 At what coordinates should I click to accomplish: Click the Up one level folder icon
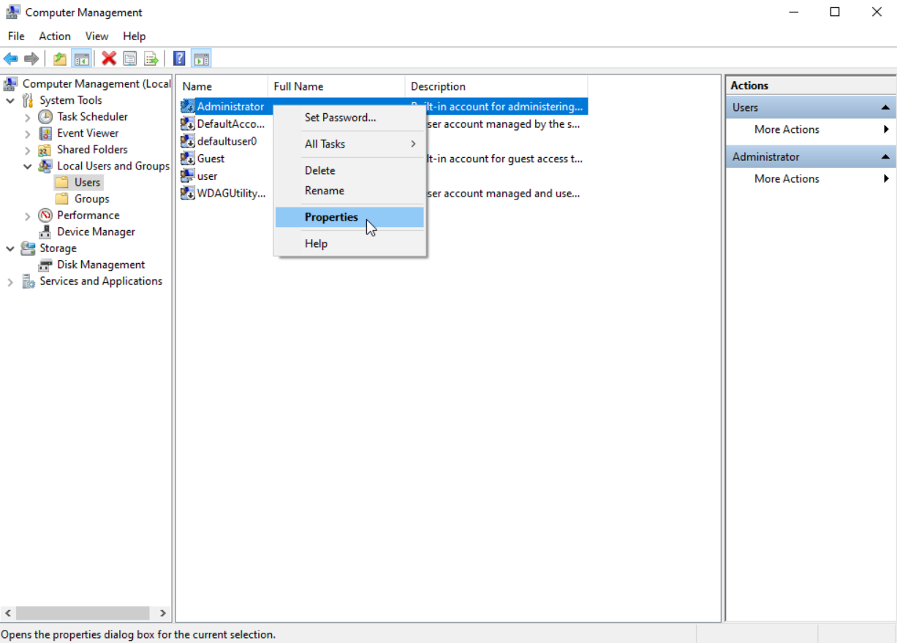[60, 58]
